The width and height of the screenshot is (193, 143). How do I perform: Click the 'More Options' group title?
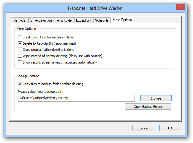[26, 29]
